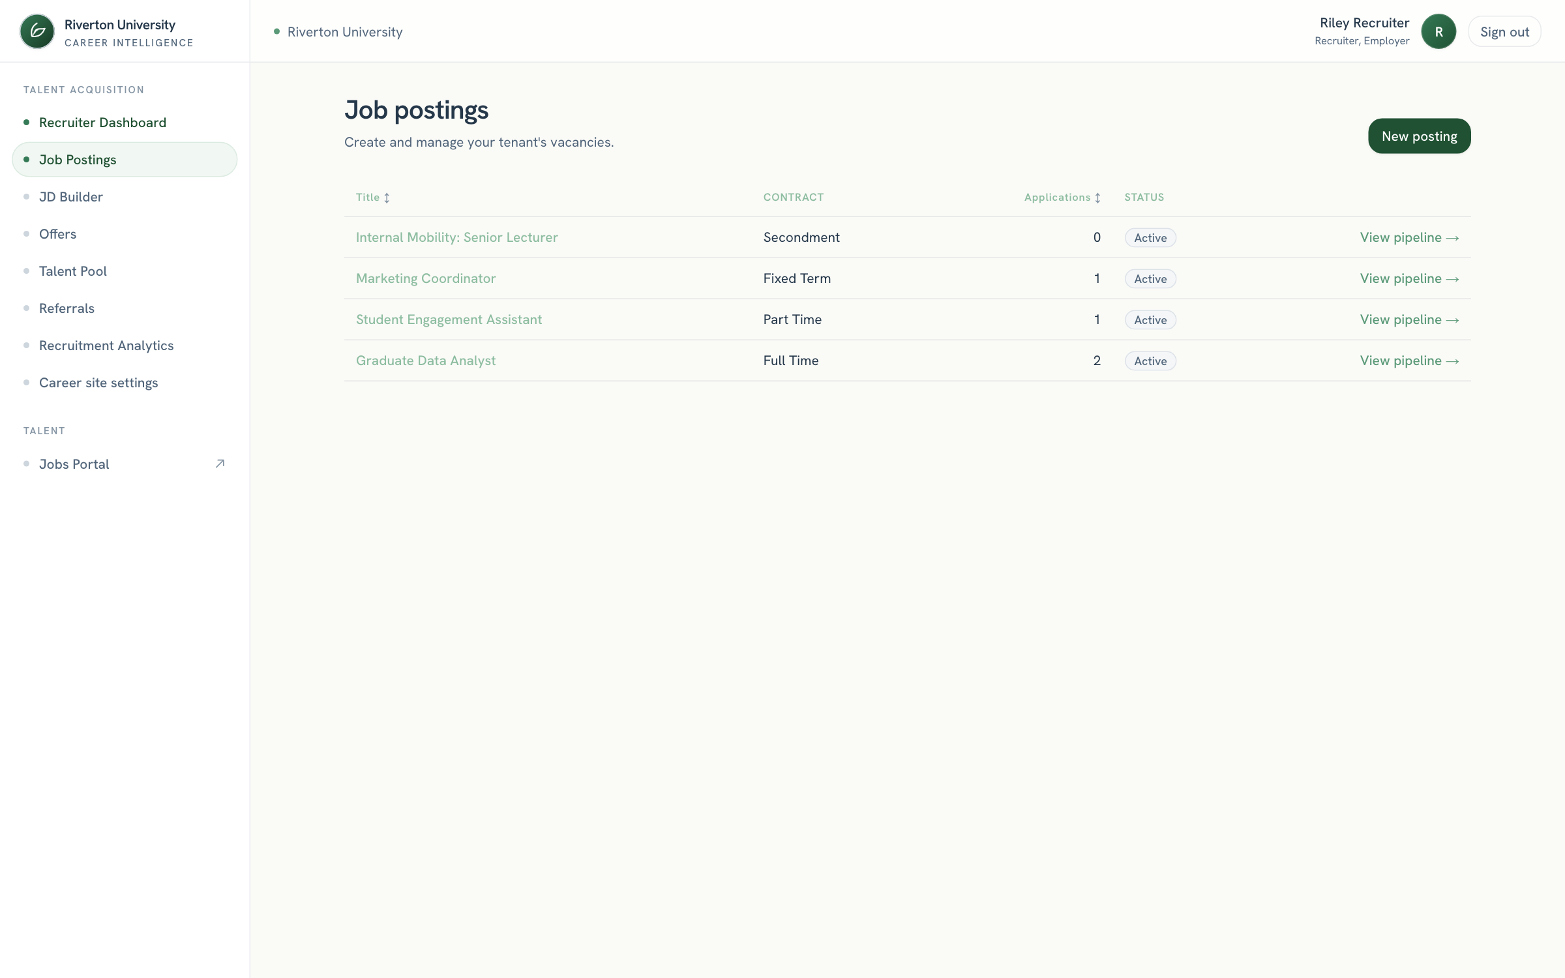View pipeline for Internal Mobility: Senior Lecturer
This screenshot has width=1565, height=978.
(1409, 237)
